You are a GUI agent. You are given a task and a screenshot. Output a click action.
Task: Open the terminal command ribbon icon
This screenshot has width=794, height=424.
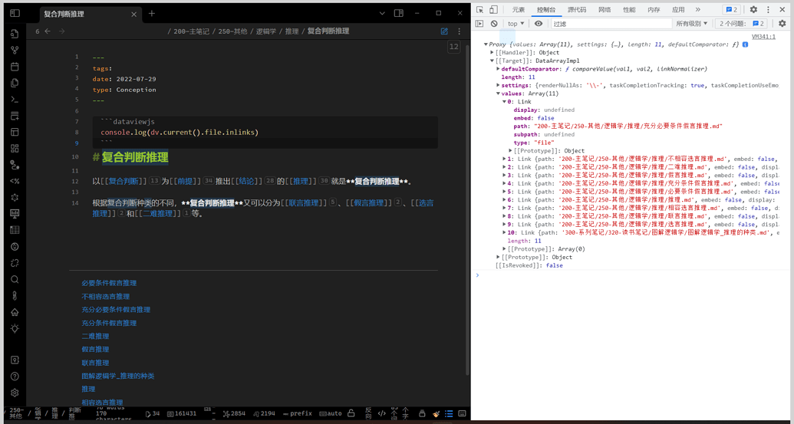click(15, 99)
